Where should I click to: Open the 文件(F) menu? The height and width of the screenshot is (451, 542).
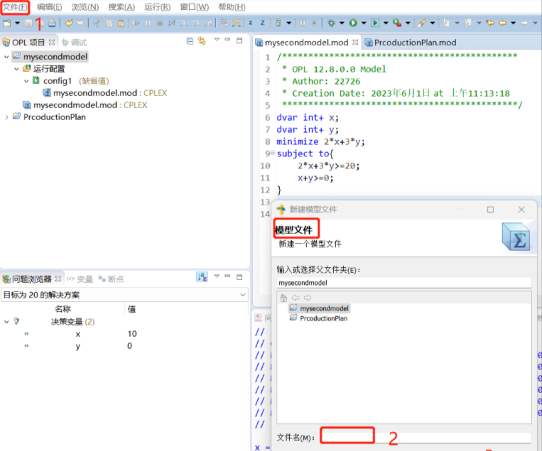pyautogui.click(x=15, y=7)
